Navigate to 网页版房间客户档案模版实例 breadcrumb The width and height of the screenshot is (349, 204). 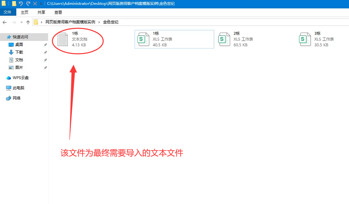(x=70, y=22)
